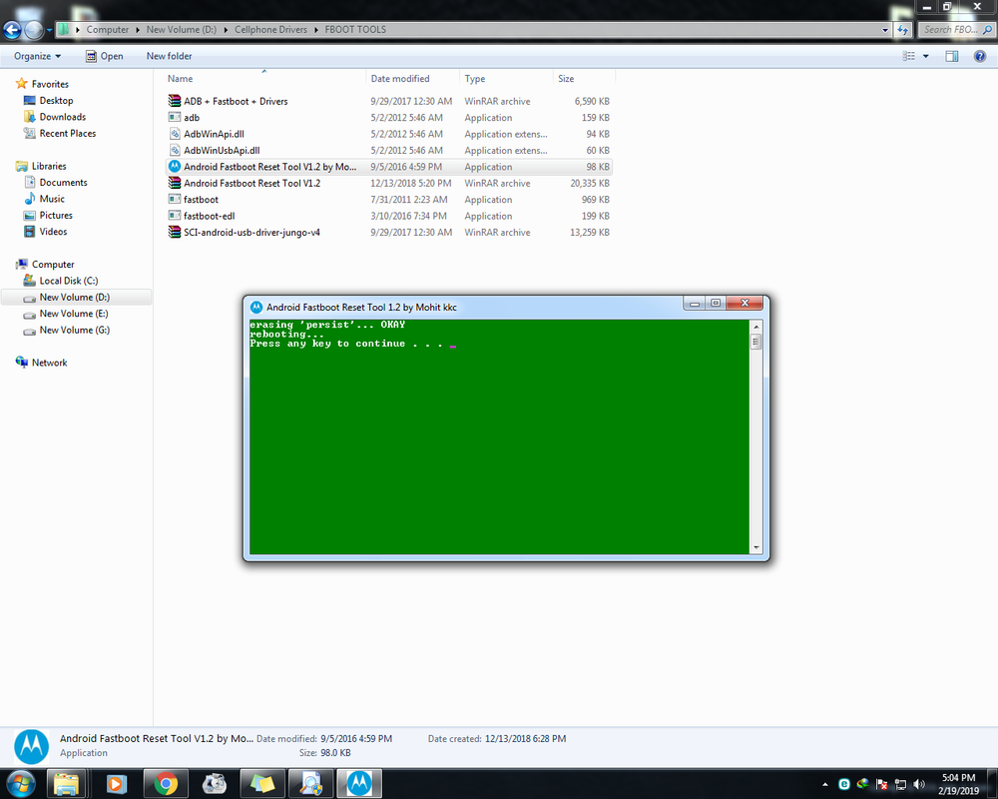Click the network tray icon
Viewport: 998px width, 799px height.
(900, 784)
